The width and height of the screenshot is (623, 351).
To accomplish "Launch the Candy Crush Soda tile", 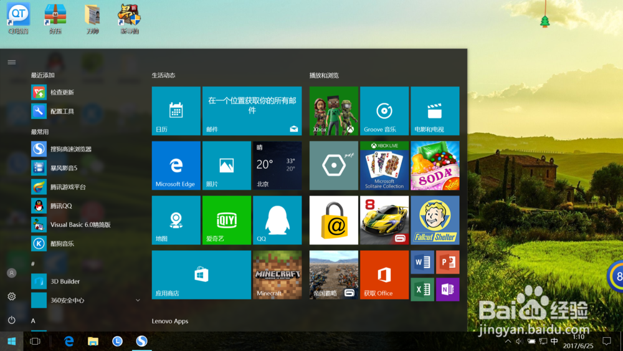I will (x=435, y=165).
